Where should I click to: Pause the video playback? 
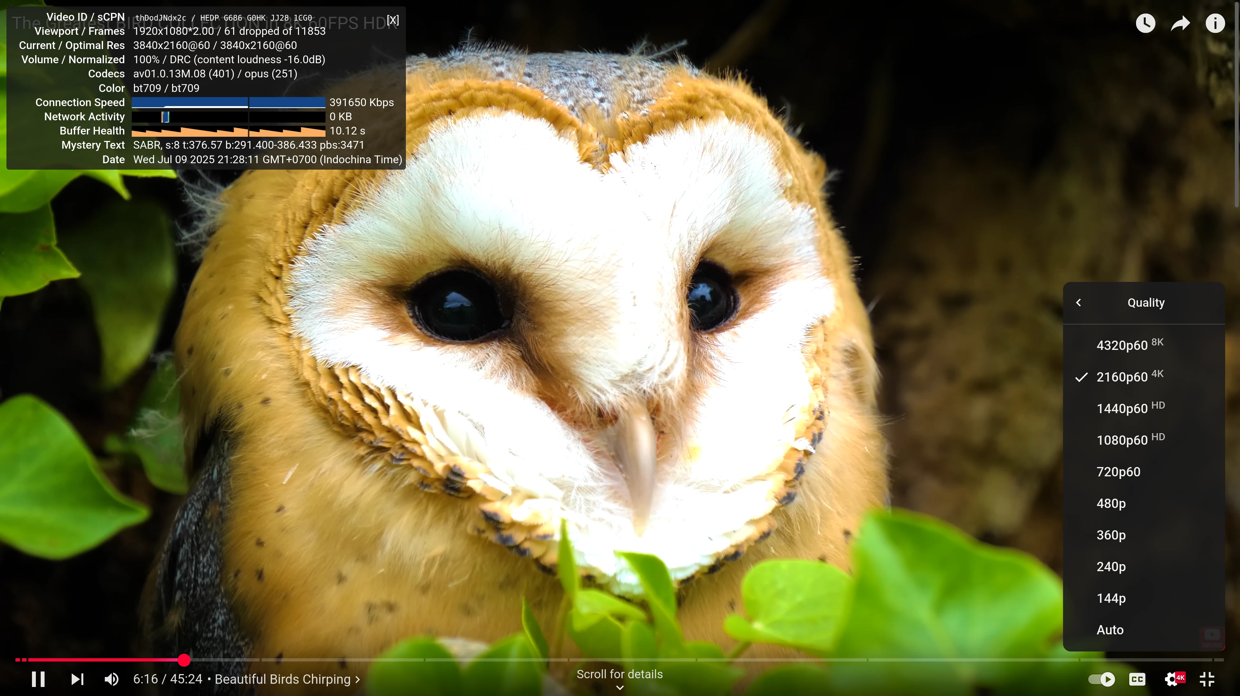click(x=38, y=679)
